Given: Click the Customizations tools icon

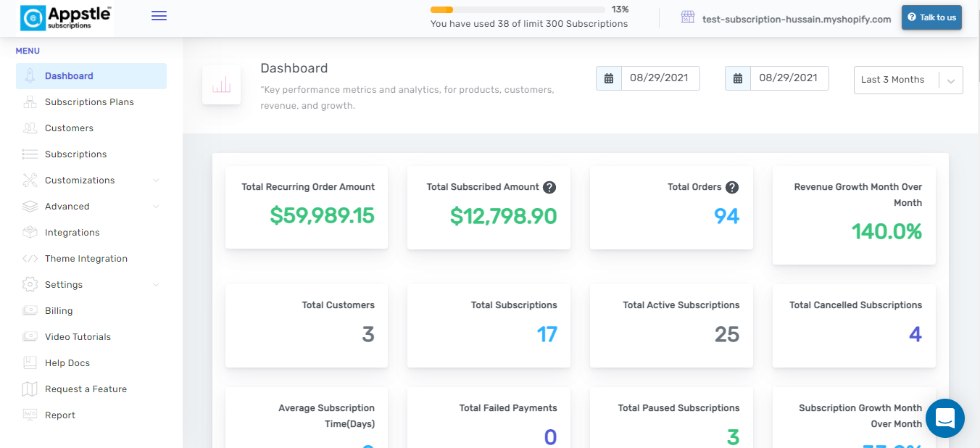Looking at the screenshot, I should (x=30, y=181).
